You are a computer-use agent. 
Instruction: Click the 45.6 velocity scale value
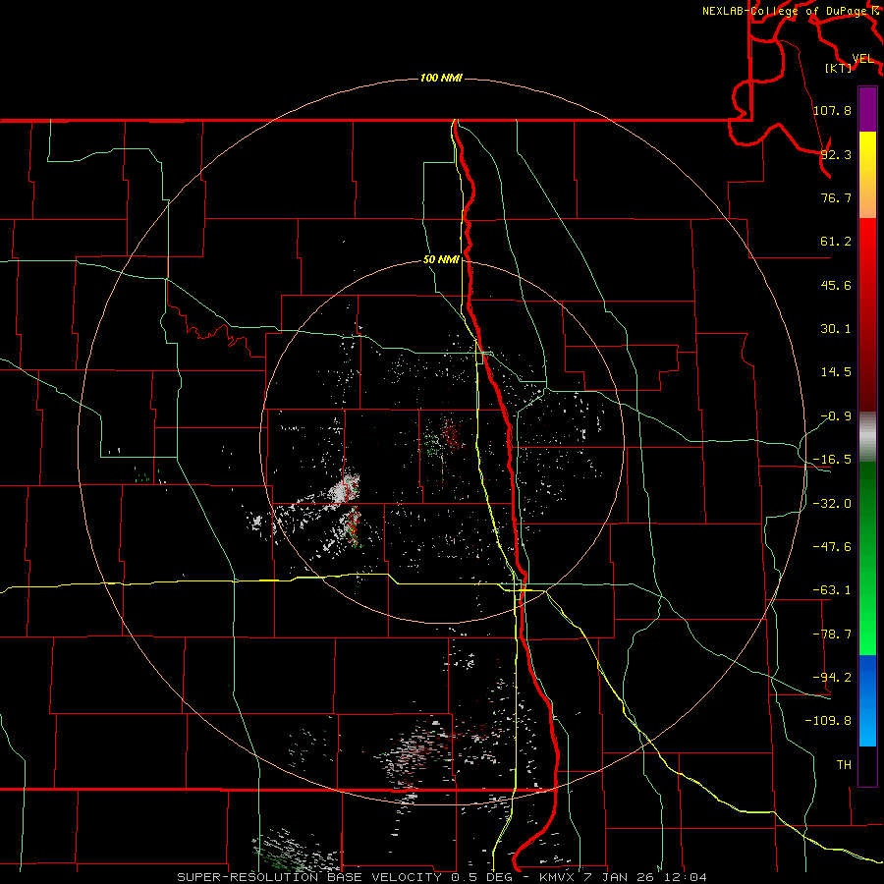pos(836,285)
